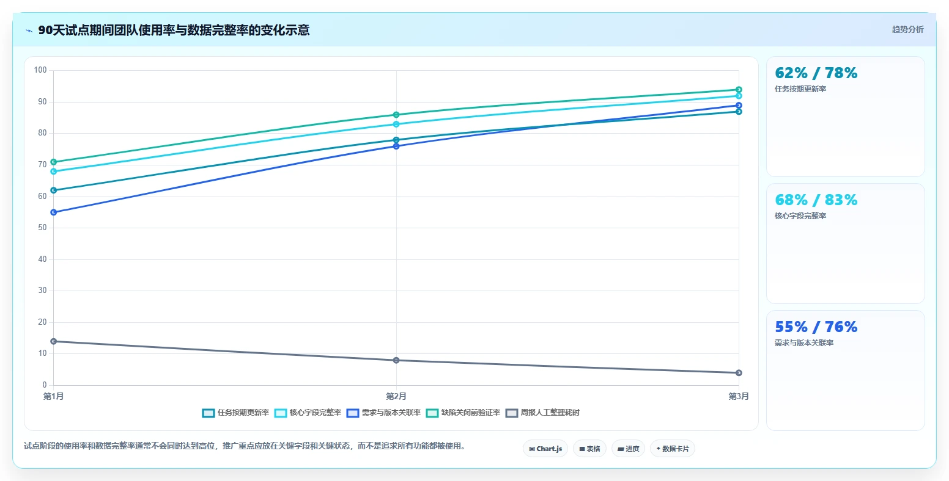Toggle the 核心字段完整率 legend item
The width and height of the screenshot is (949, 481).
(x=308, y=413)
